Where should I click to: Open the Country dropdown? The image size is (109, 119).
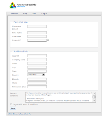36,75
